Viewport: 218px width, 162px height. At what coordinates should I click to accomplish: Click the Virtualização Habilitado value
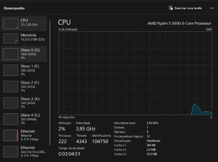pos(153,141)
